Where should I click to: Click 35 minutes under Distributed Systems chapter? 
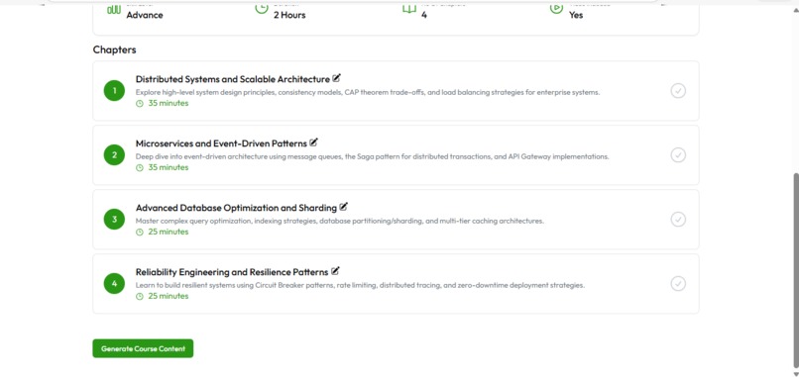(169, 103)
